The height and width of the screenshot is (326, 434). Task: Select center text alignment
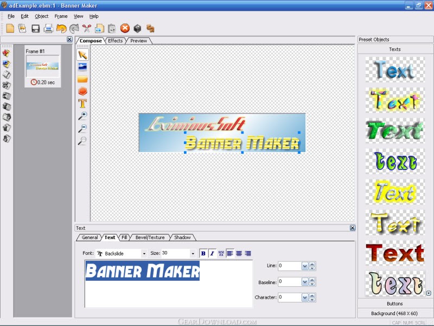click(239, 253)
